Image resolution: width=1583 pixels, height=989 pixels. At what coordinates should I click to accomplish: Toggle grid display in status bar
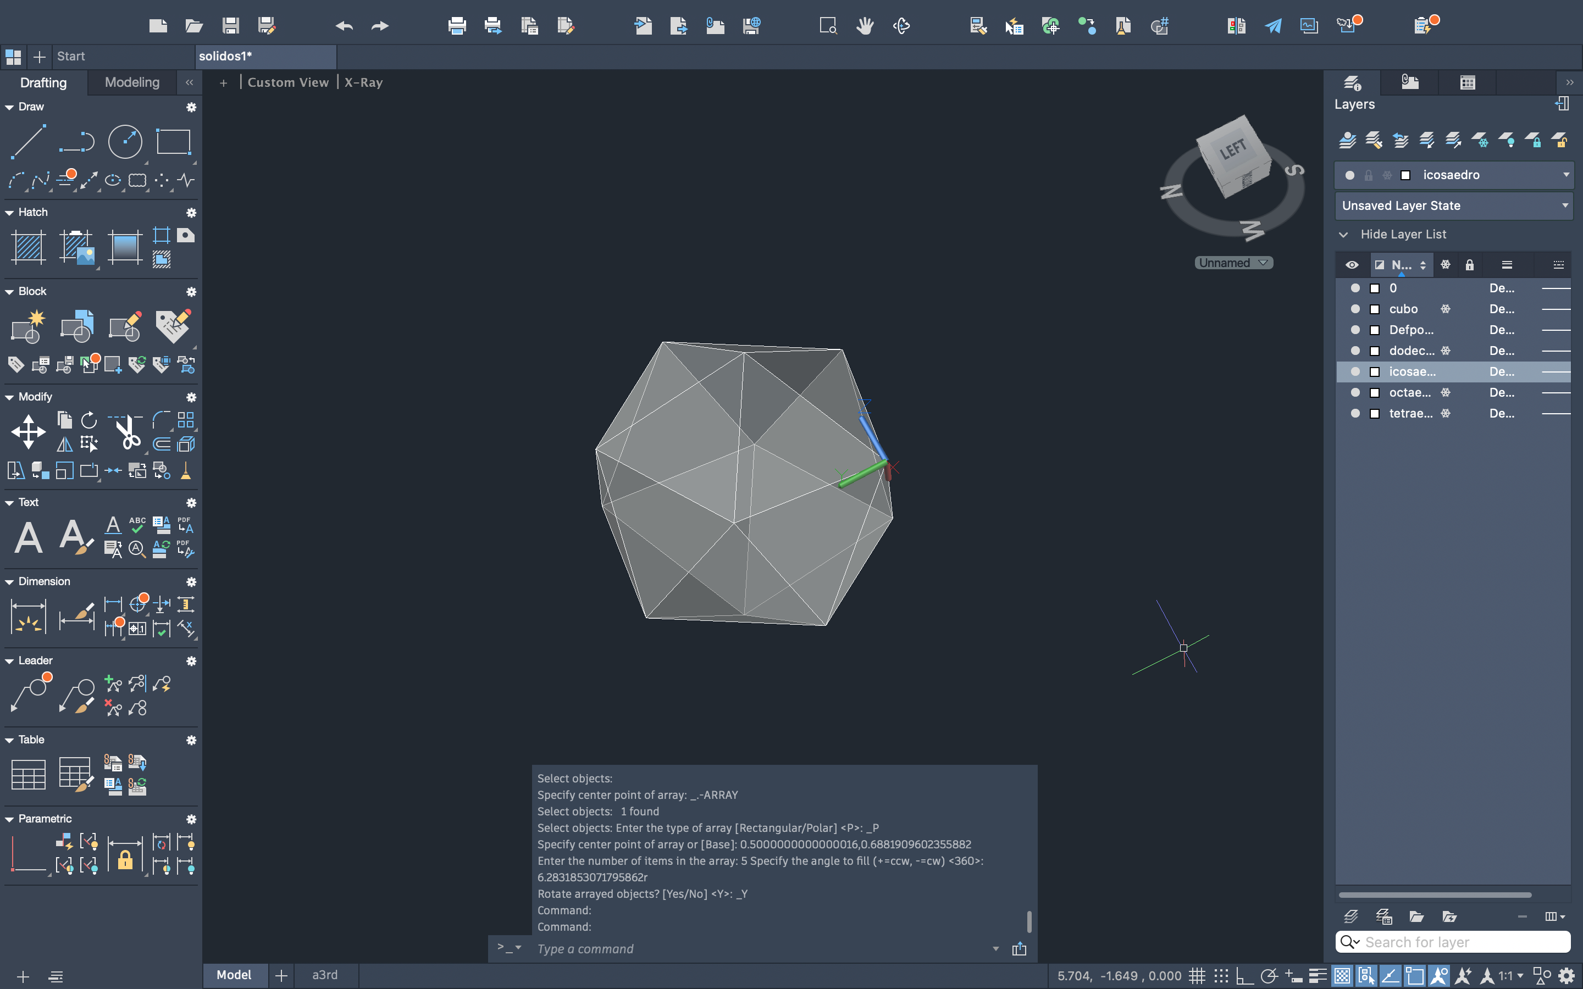coord(1197,976)
